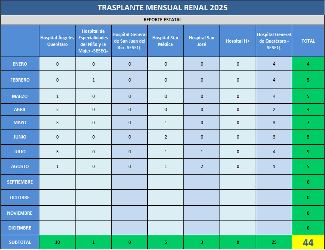Select the Hospital Ángeles subtotal cell showing 10
This screenshot has width=325, height=250.
point(57,242)
